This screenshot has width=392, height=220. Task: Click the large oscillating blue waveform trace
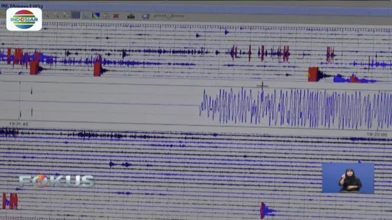(295, 108)
